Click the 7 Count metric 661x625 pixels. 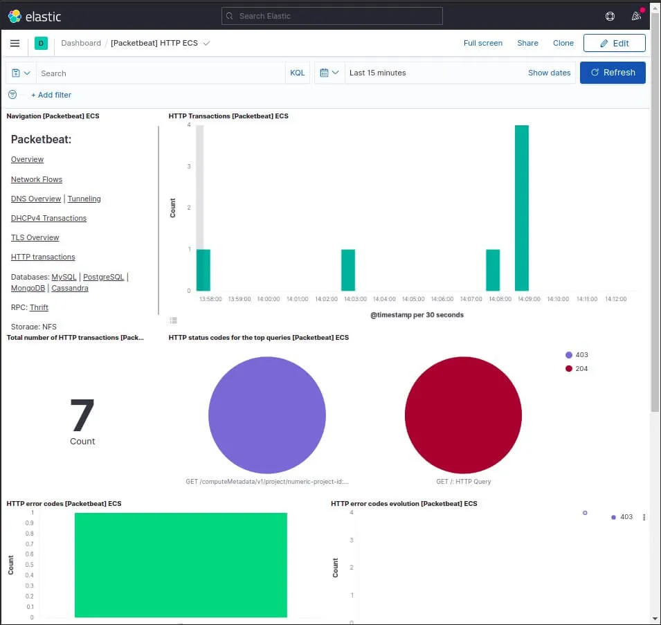coord(82,422)
